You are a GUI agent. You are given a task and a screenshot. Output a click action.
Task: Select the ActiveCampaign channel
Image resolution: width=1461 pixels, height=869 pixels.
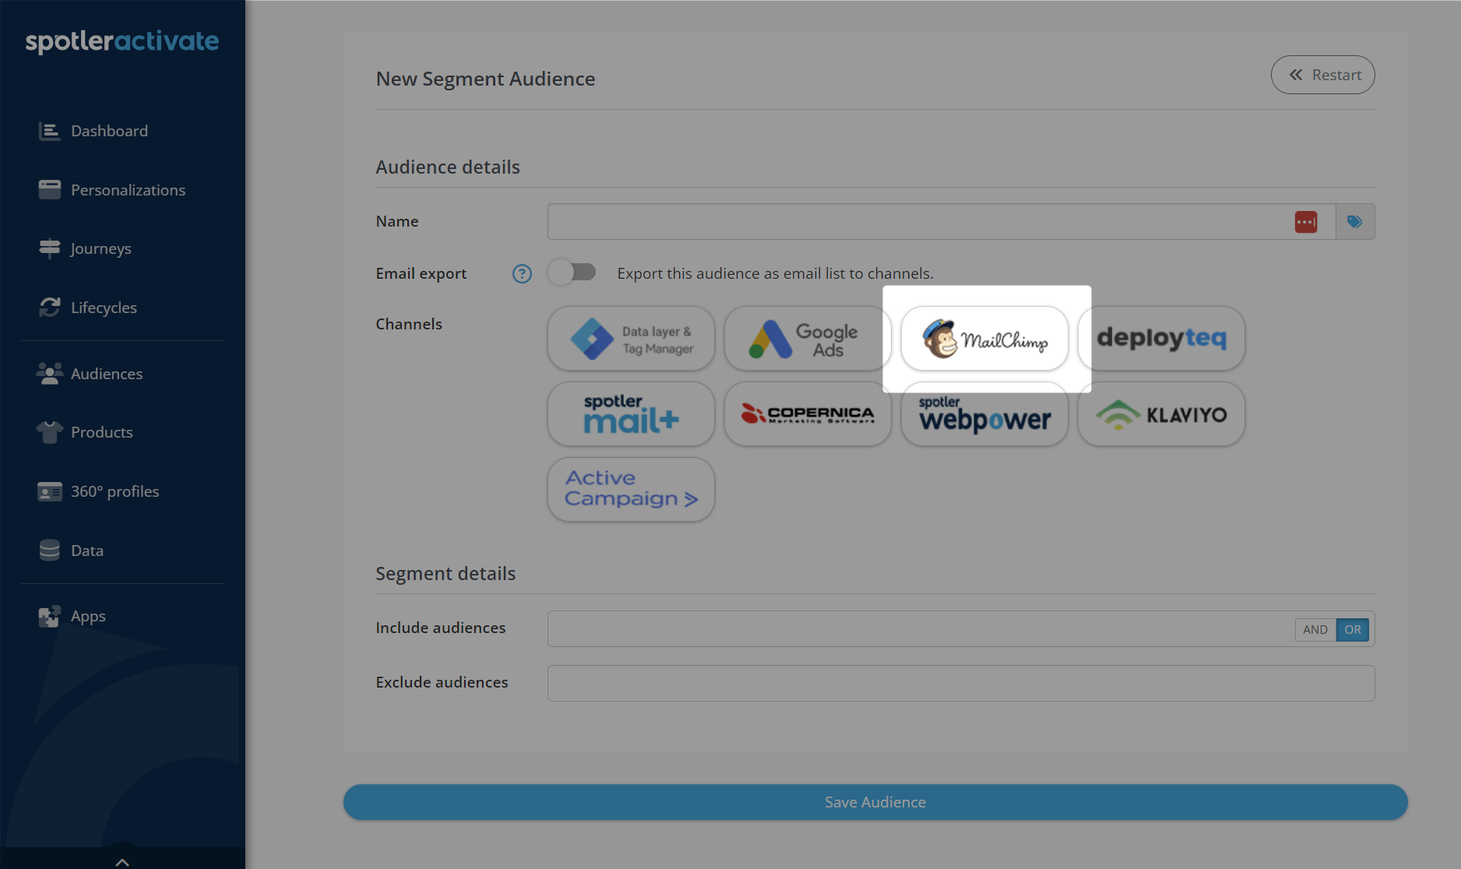click(631, 490)
